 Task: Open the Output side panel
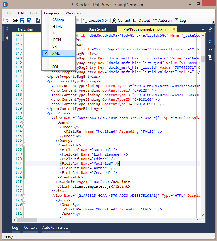210,55
